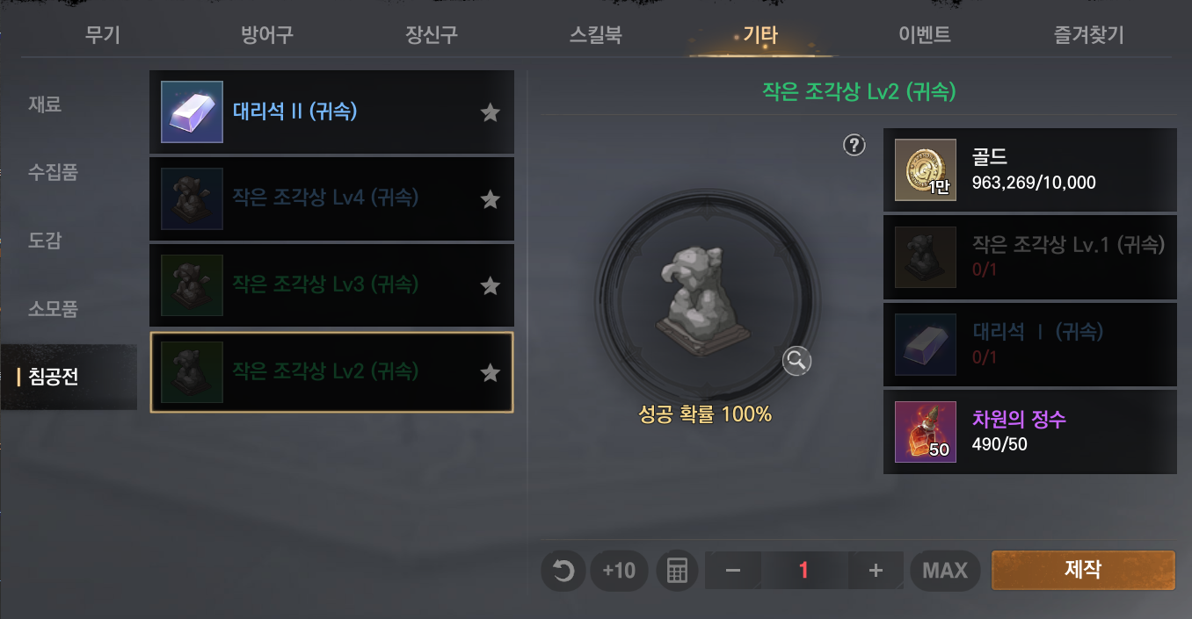Increase craft quantity with plus button
1192x619 pixels.
pyautogui.click(x=876, y=571)
